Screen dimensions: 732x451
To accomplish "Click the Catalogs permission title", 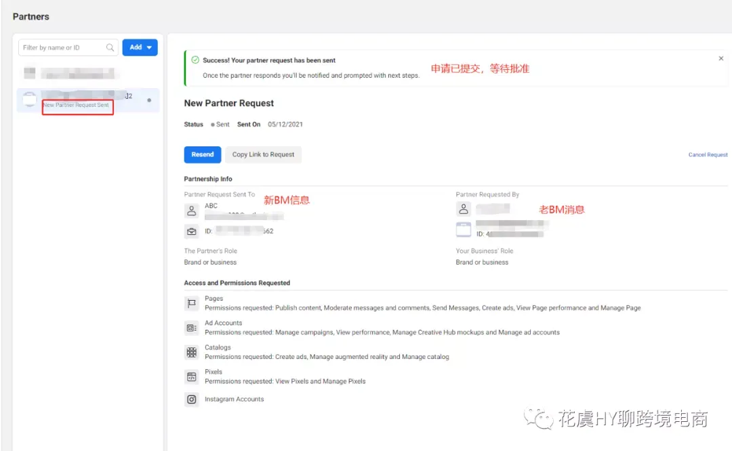I will (218, 347).
